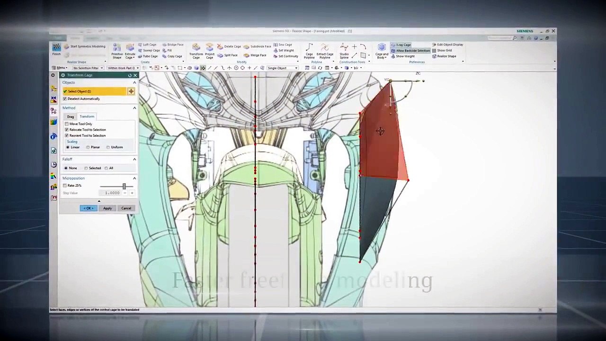The height and width of the screenshot is (341, 606).
Task: Select the Sew Cage command
Action: point(283,45)
